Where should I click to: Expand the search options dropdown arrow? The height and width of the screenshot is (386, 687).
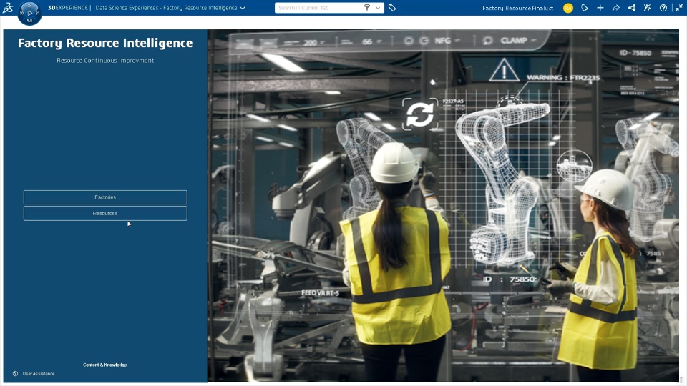(378, 8)
